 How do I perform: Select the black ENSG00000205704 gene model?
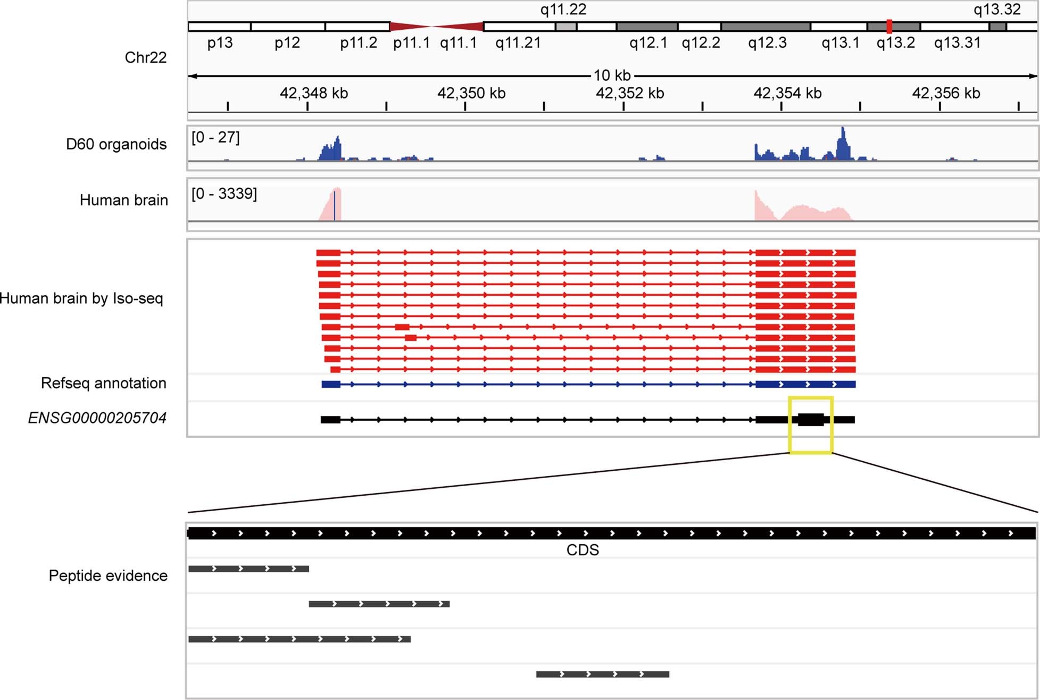(532, 420)
